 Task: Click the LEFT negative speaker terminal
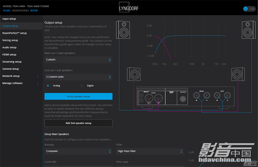pos(227,95)
